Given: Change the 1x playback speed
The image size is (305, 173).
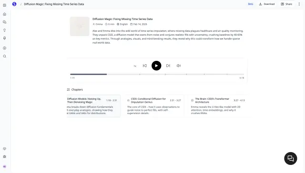Looking at the screenshot, I should point(135,66).
